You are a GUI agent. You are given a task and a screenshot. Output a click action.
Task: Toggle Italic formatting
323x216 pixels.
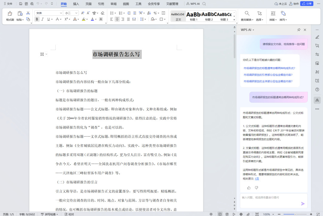[x=42, y=19]
